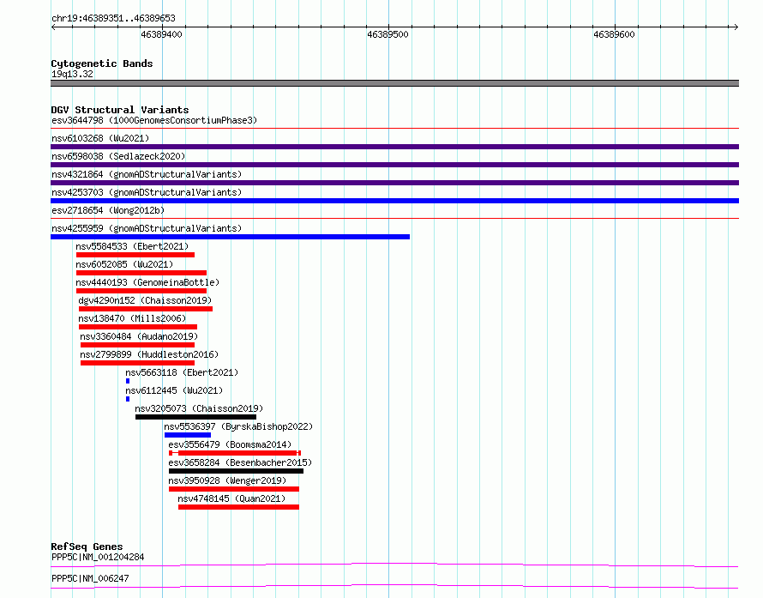Viewport: 763px width, 598px height.
Task: Select variant nsv4440193 (GenomeinaBottle) label
Action: [147, 282]
